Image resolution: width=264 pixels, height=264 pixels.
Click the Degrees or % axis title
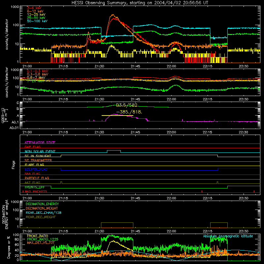[9, 247]
